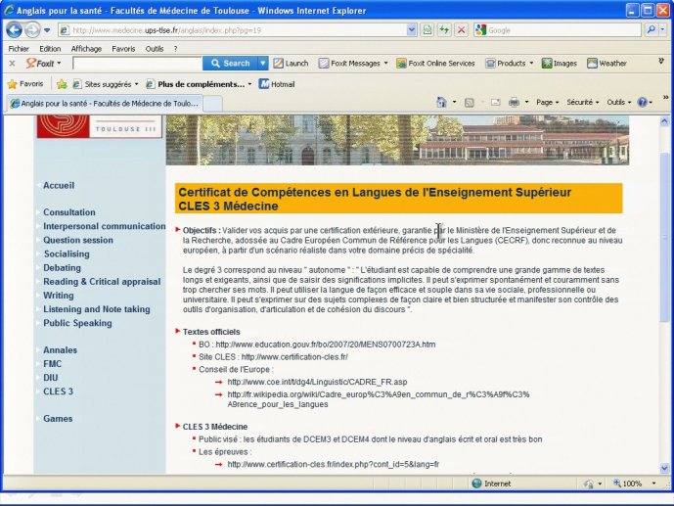Open the Help question-mark icon
Image resolution: width=674 pixels, height=506 pixels.
pyautogui.click(x=642, y=103)
